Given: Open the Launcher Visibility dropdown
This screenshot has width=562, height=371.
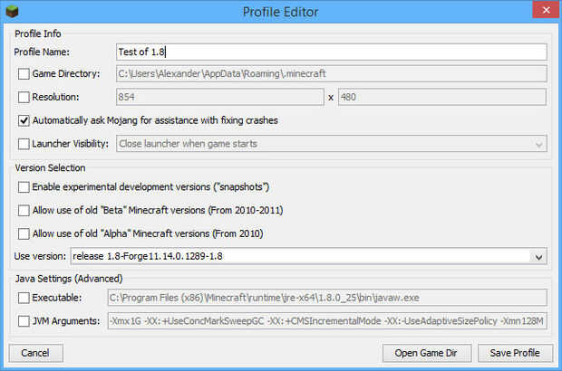Looking at the screenshot, I should 332,144.
